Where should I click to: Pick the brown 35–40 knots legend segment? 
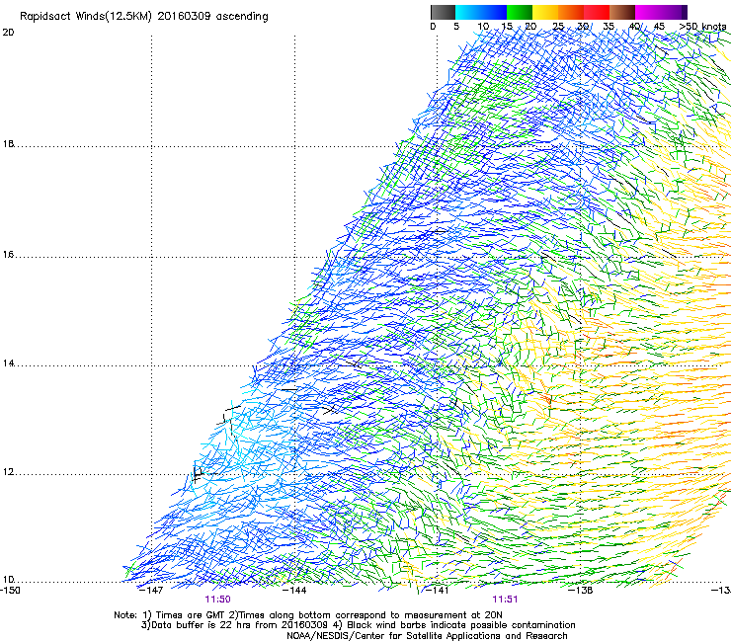(x=622, y=12)
